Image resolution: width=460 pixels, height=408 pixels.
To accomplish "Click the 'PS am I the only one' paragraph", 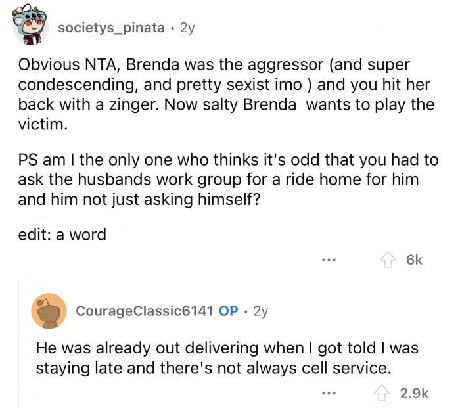I will point(228,179).
